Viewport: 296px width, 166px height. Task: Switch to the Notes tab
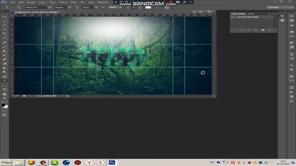[251, 14]
